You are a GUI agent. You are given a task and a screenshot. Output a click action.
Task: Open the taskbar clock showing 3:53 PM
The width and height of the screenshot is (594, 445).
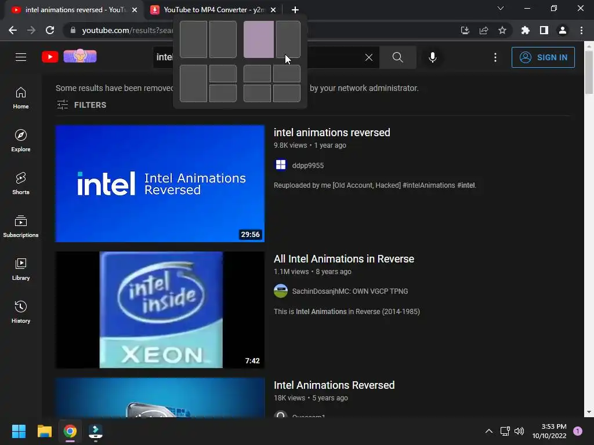click(549, 431)
